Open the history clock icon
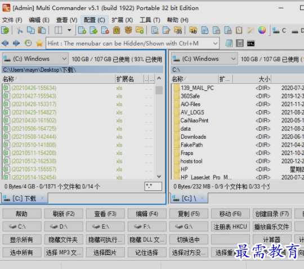 pos(28,43)
